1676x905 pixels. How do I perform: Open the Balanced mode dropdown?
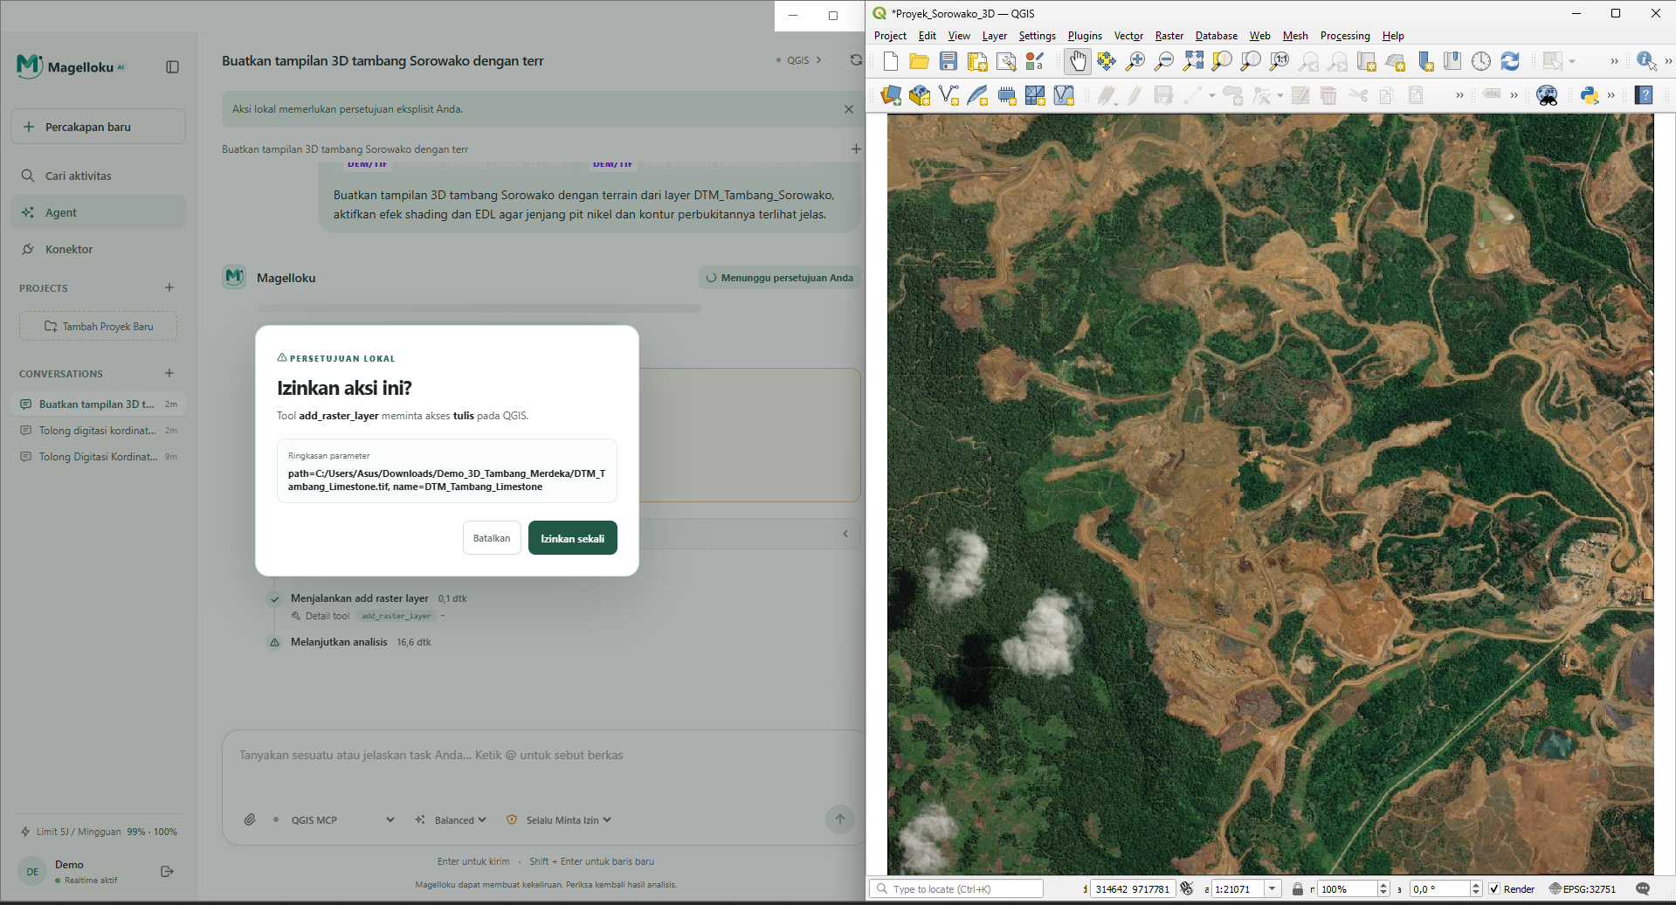[451, 820]
